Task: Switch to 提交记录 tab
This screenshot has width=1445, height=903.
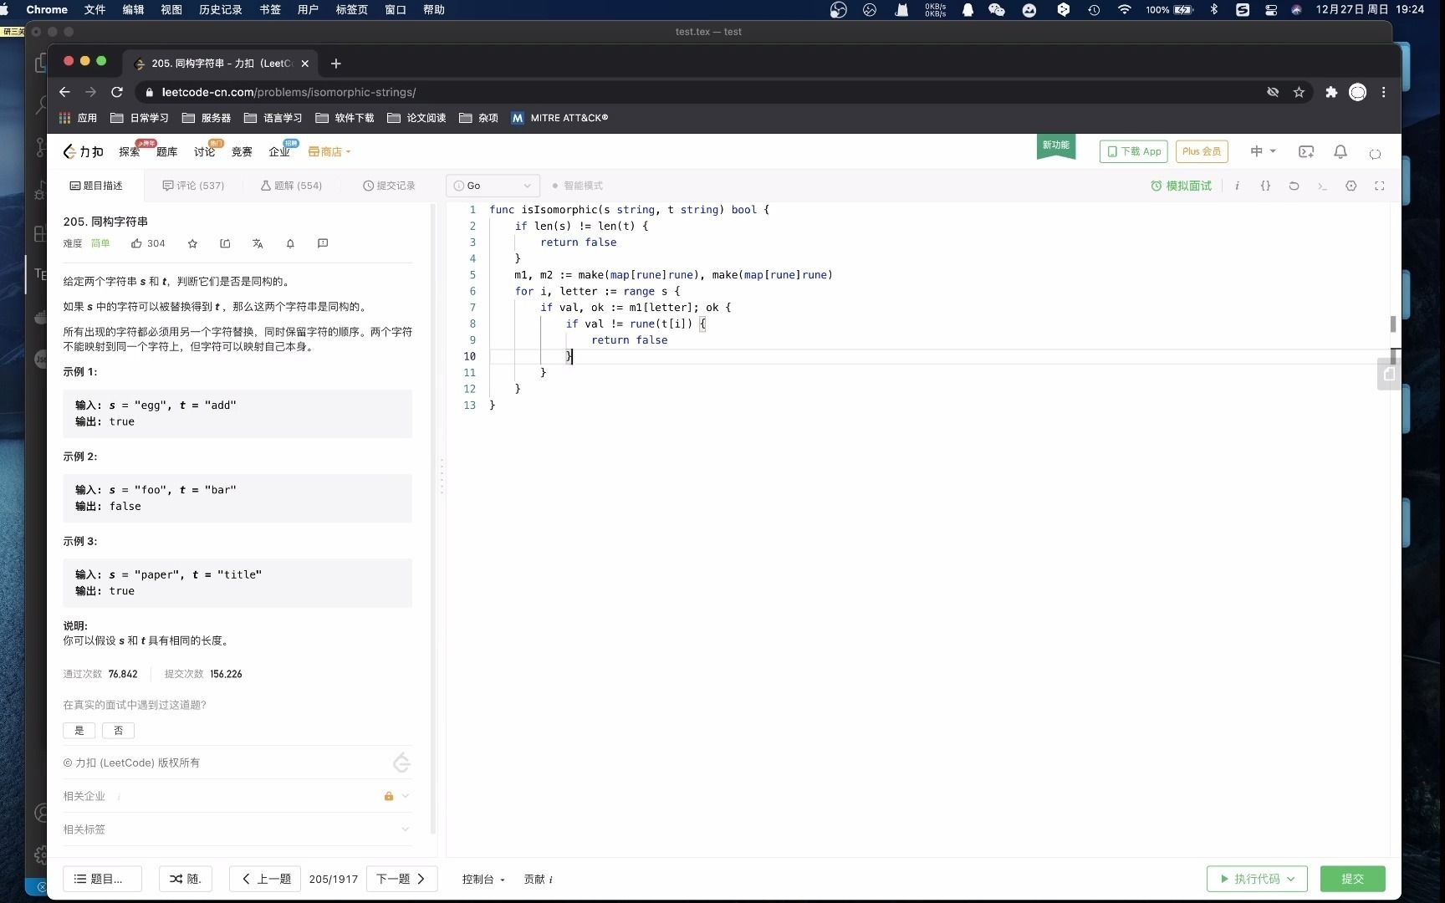Action: pyautogui.click(x=389, y=186)
